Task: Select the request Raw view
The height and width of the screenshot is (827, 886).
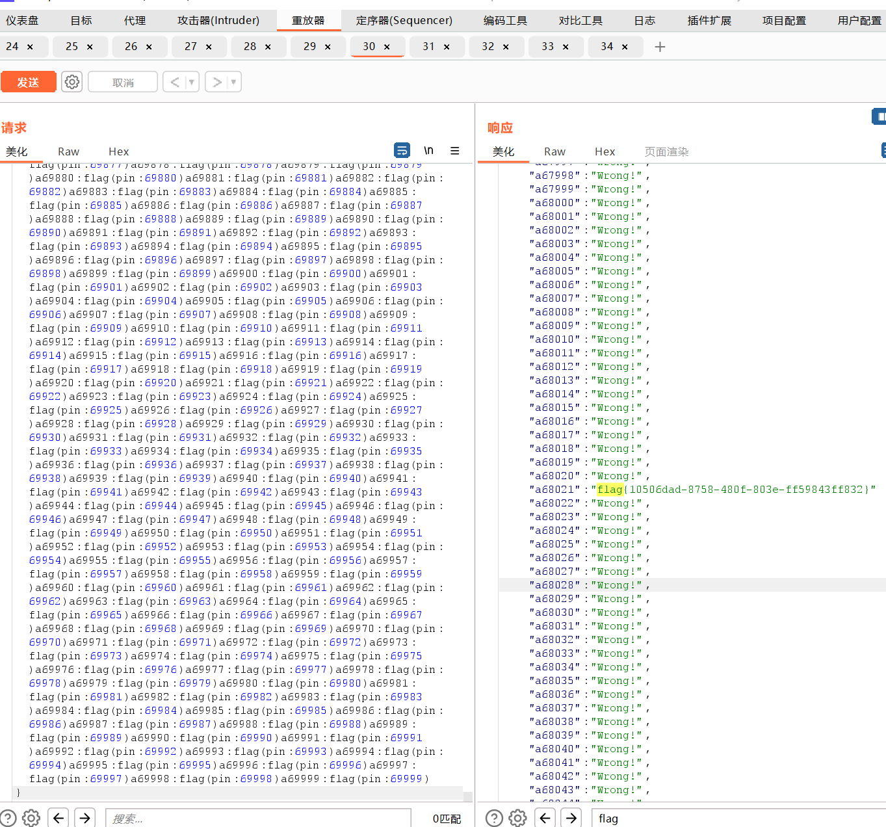Action: pos(68,151)
